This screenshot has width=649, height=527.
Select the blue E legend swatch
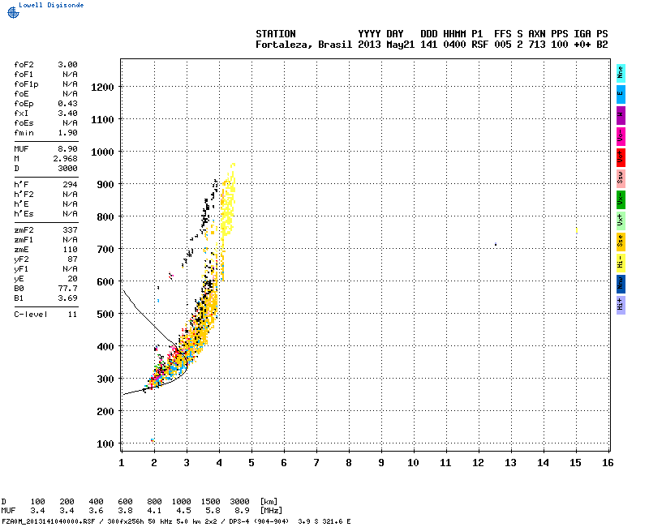tap(621, 93)
